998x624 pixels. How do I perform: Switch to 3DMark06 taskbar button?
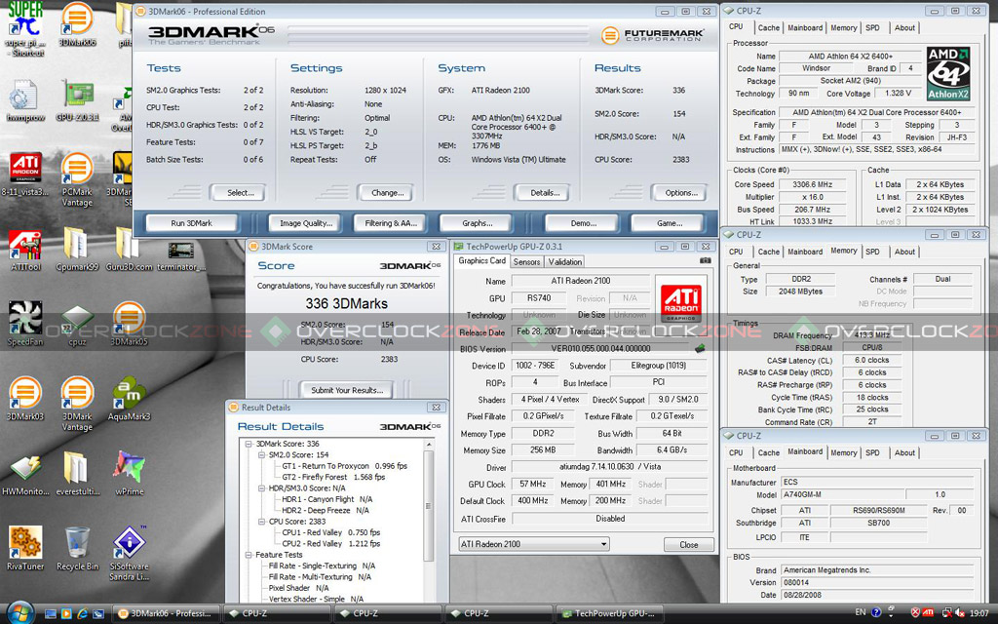click(168, 614)
